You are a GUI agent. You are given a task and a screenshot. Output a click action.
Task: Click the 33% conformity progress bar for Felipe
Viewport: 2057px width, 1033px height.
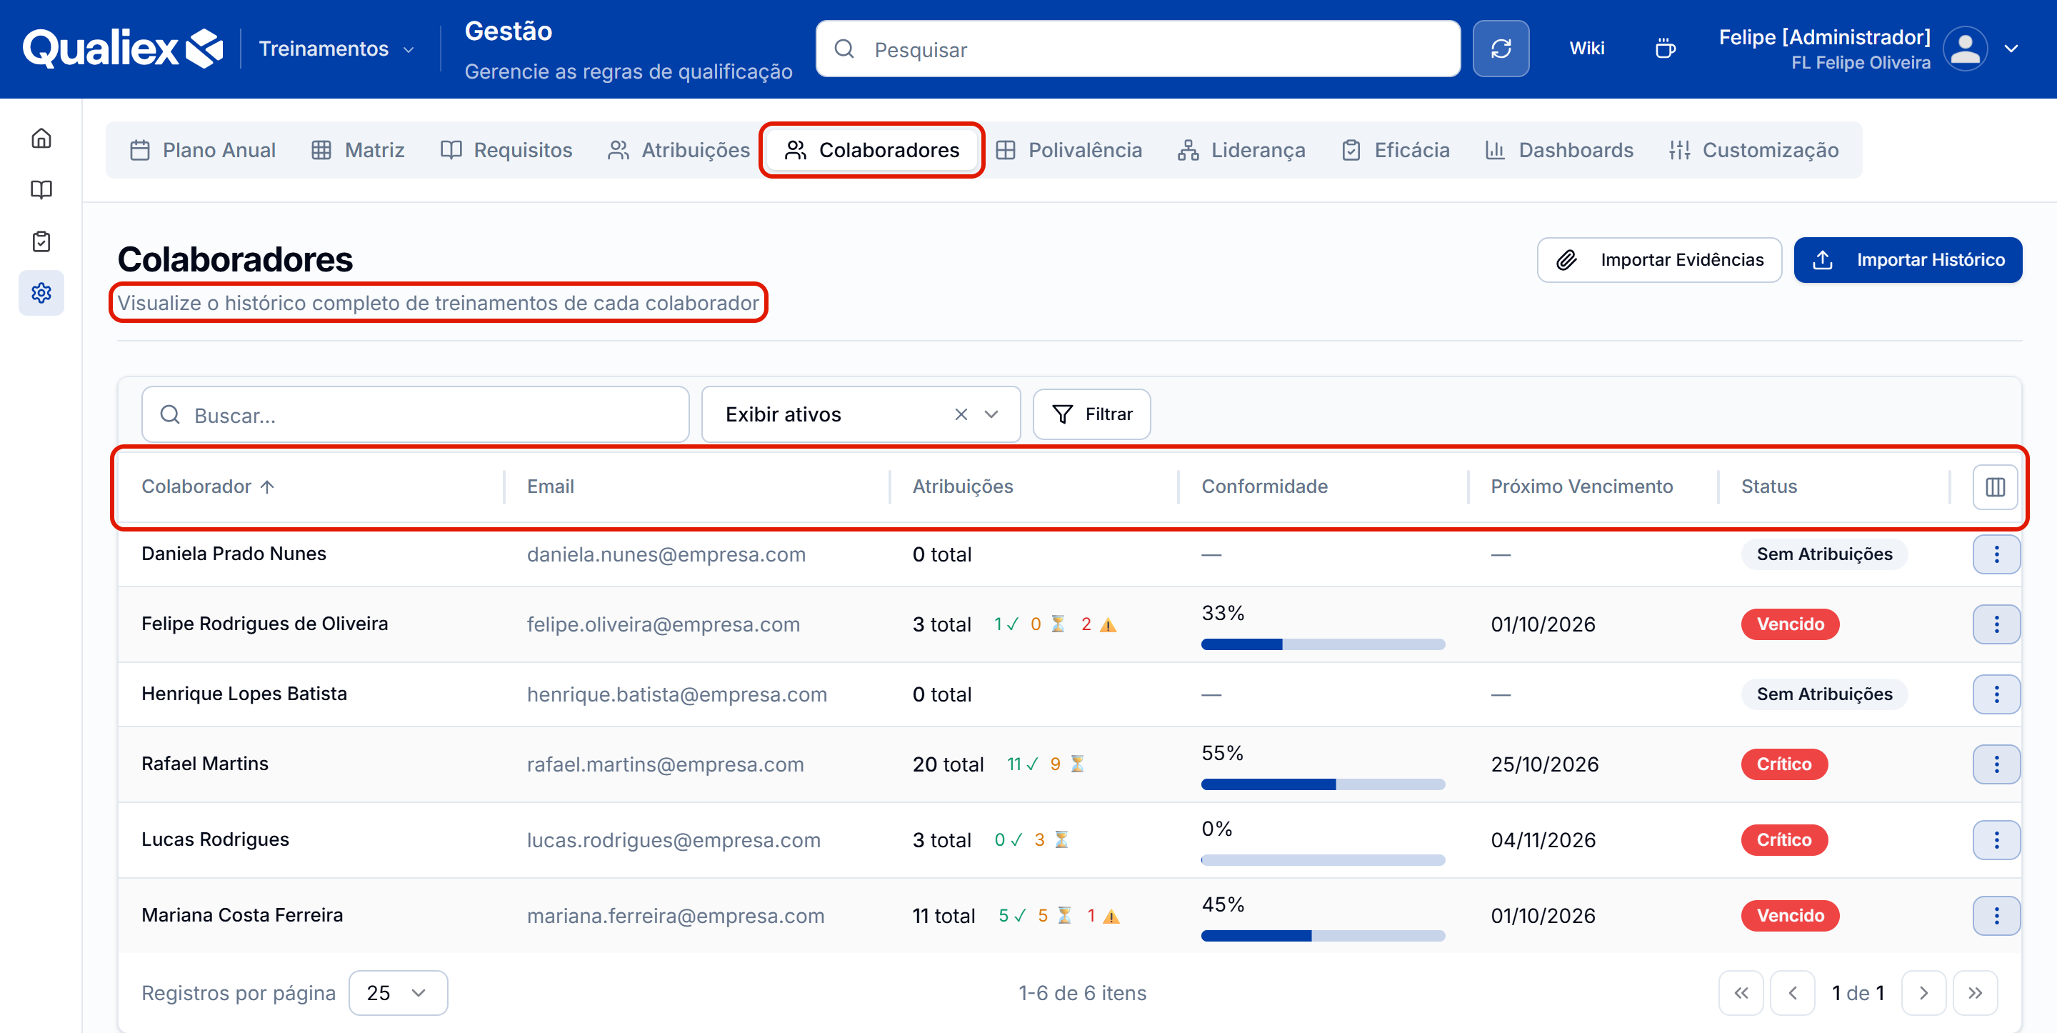(1323, 644)
